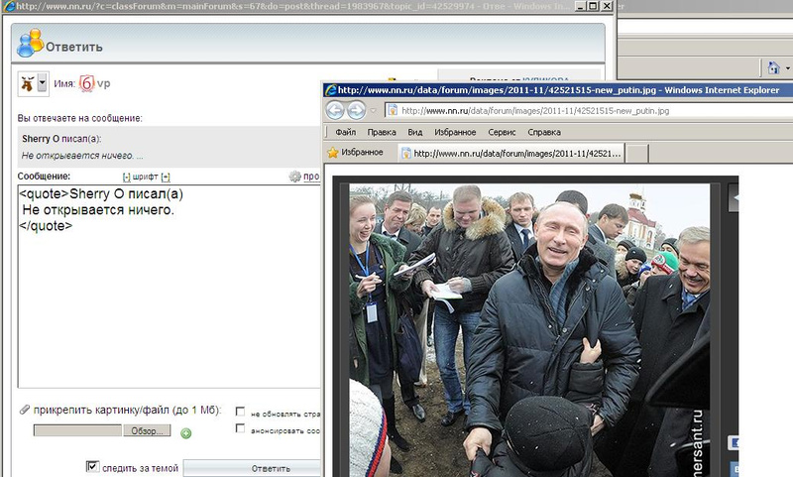The width and height of the screenshot is (793, 477).
Task: Open the Файл menu
Action: [345, 132]
